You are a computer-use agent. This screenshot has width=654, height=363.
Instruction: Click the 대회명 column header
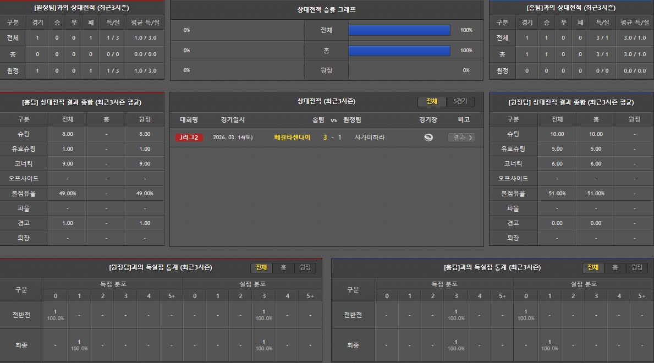click(189, 119)
